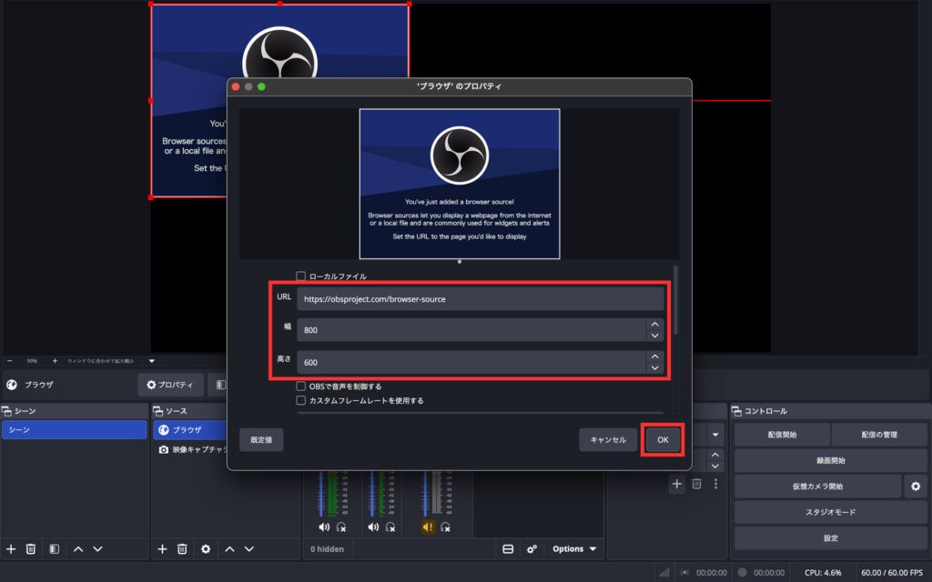Click the プロパティ button in source toolbar
Screen dimensions: 932x582
coord(170,385)
